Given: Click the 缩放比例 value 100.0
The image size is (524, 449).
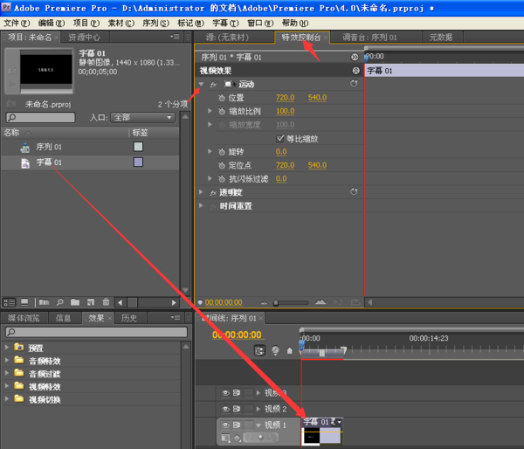Looking at the screenshot, I should click(285, 111).
